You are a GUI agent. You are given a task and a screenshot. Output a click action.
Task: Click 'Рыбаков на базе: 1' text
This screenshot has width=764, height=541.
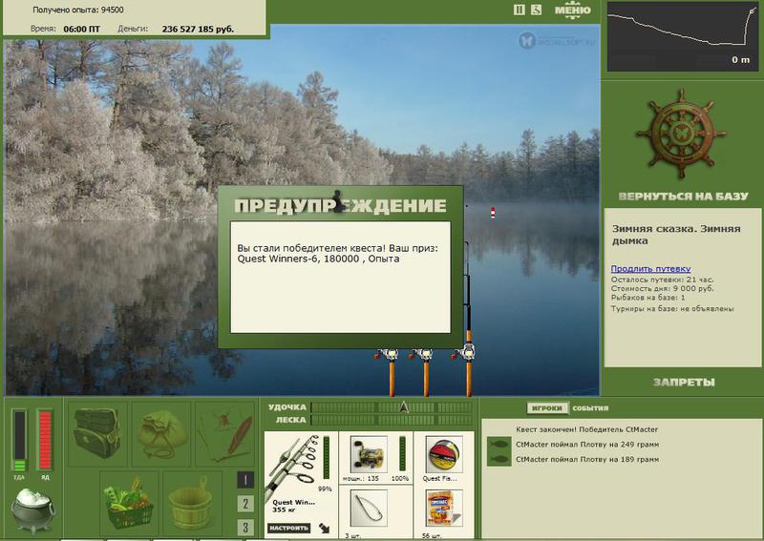[x=648, y=297]
